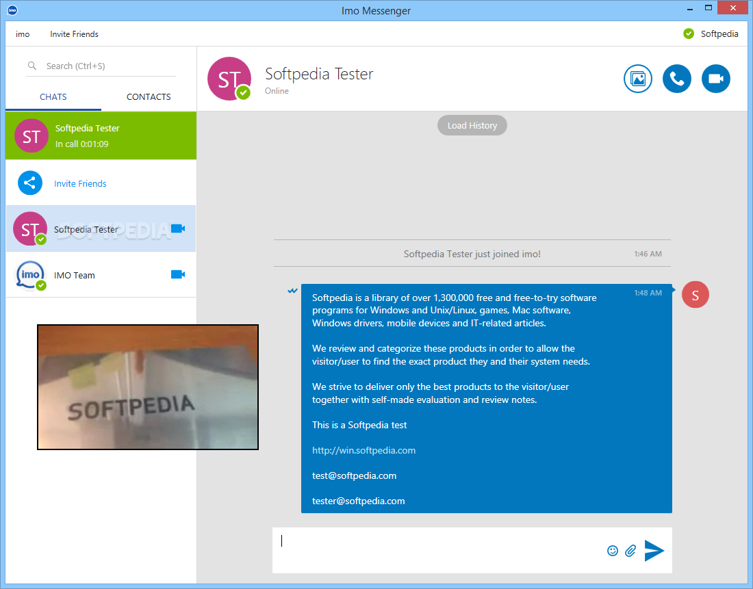Click the red S avatar beside the message
This screenshot has width=753, height=589.
click(695, 295)
